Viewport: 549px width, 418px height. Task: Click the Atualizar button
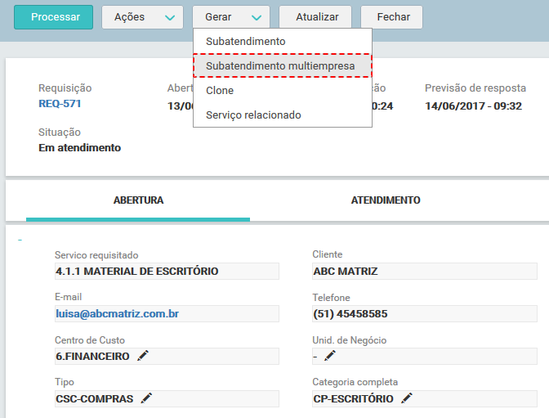(x=315, y=17)
